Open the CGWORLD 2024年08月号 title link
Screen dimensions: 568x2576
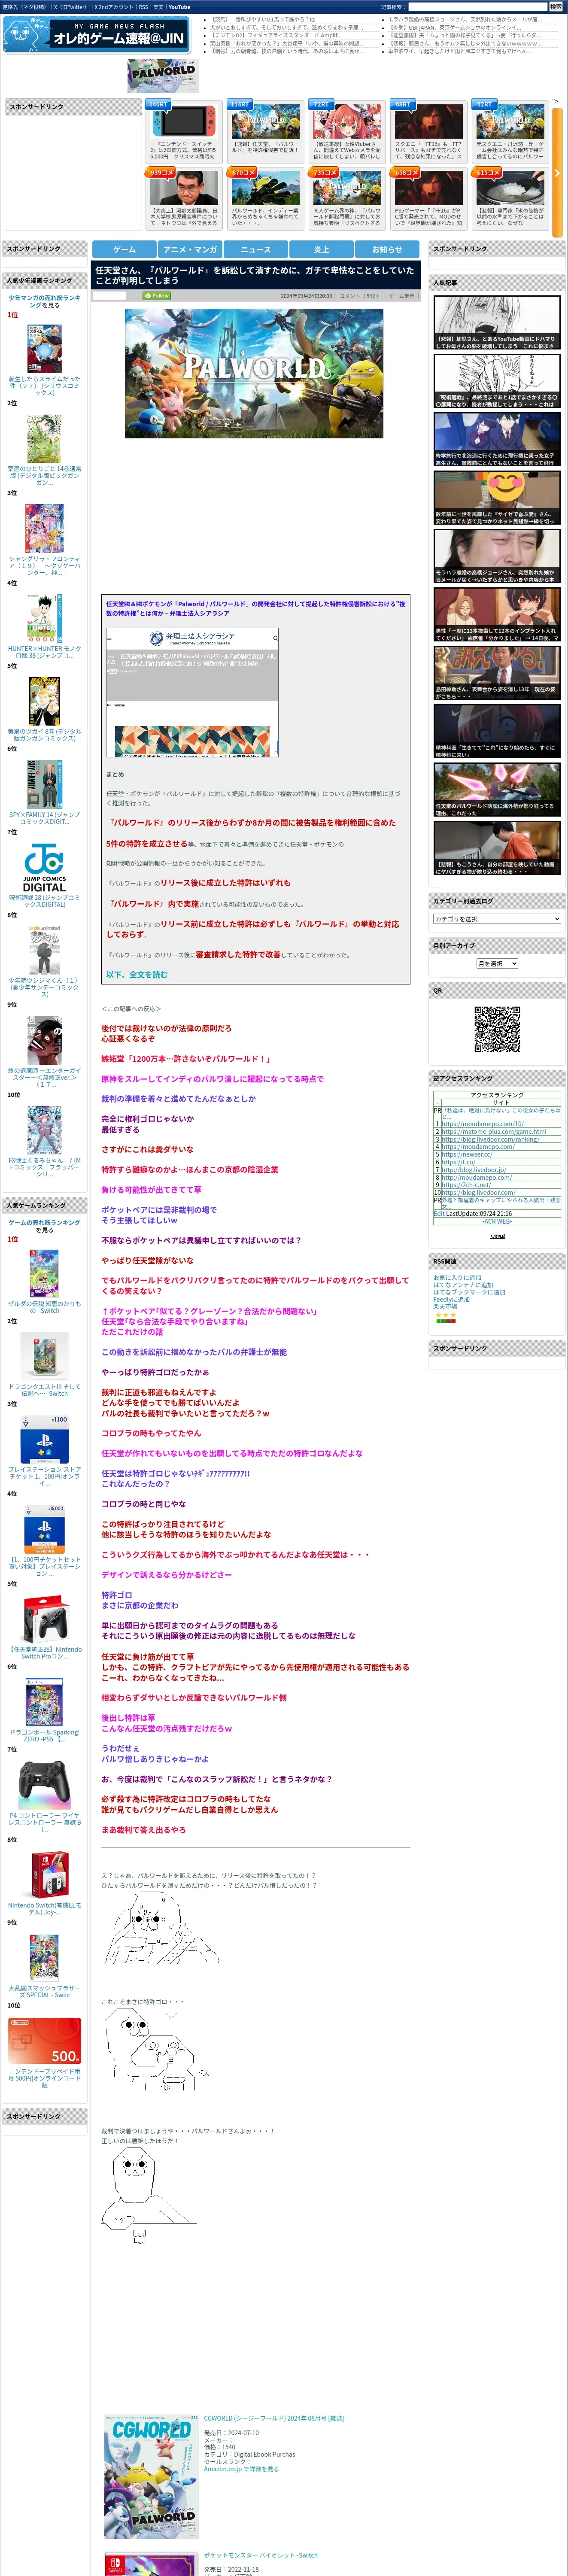point(274,2418)
